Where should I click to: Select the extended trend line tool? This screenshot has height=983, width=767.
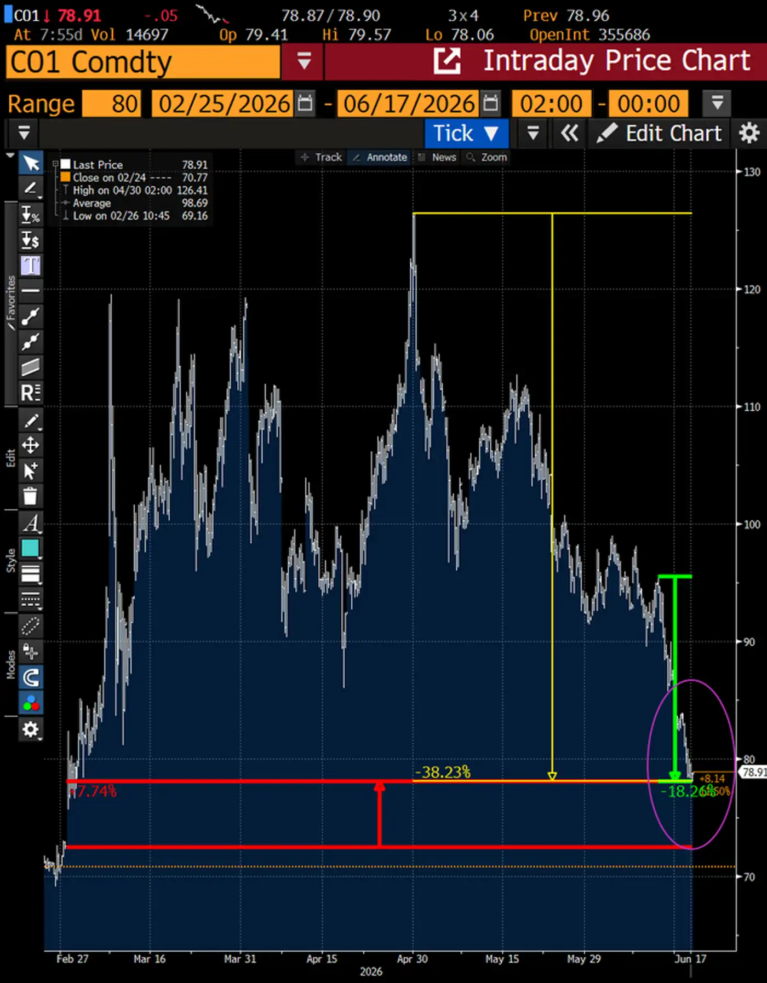pos(31,341)
